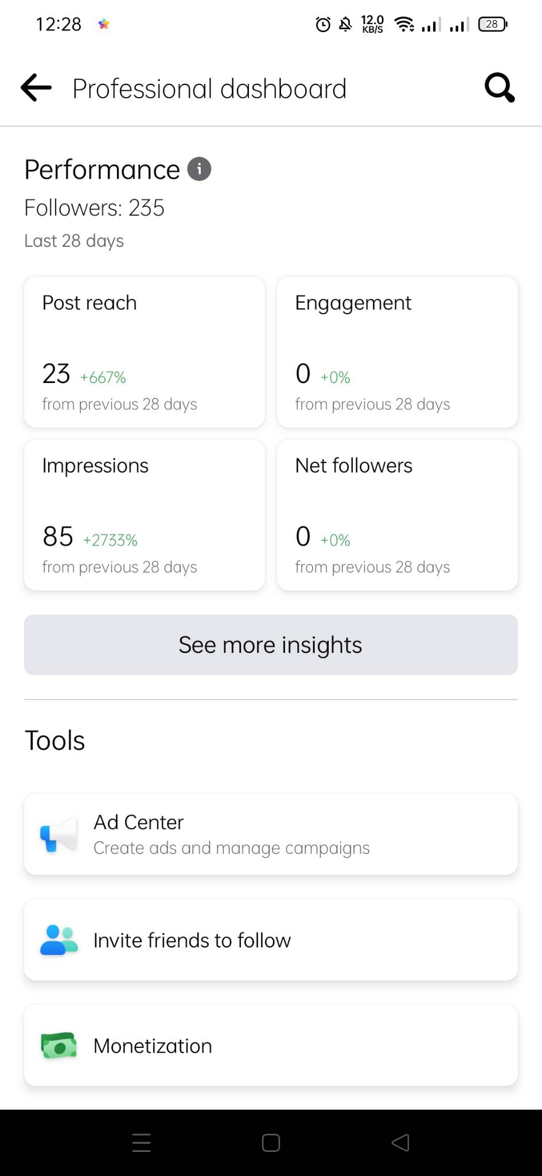
Task: Tap the Followers: 235 text
Action: point(94,208)
